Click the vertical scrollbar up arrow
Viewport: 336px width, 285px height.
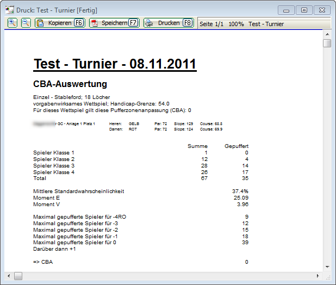pos(327,33)
